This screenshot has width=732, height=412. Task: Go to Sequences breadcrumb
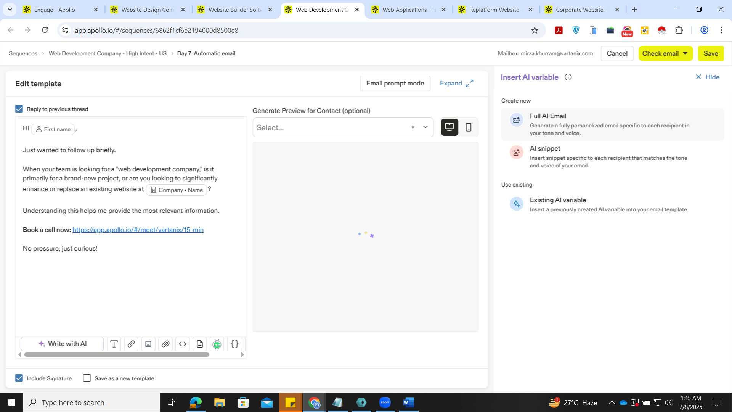(23, 53)
